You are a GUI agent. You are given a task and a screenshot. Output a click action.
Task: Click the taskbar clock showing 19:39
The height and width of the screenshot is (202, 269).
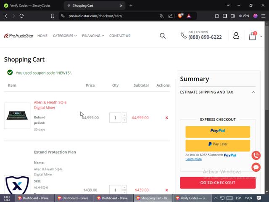pyautogui.click(x=248, y=198)
